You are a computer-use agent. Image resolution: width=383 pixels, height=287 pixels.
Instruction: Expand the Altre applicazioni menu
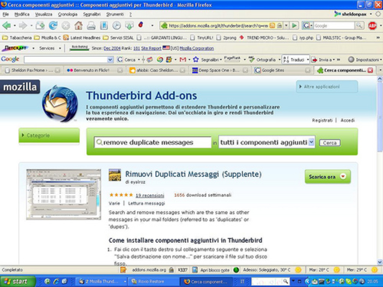point(327,87)
